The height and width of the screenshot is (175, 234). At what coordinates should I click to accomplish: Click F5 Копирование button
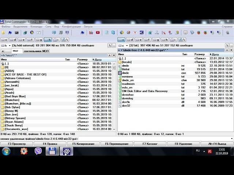point(83,144)
